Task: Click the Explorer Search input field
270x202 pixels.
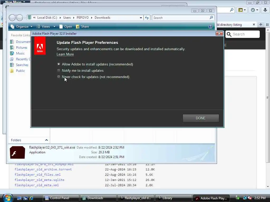Action: tap(180, 18)
